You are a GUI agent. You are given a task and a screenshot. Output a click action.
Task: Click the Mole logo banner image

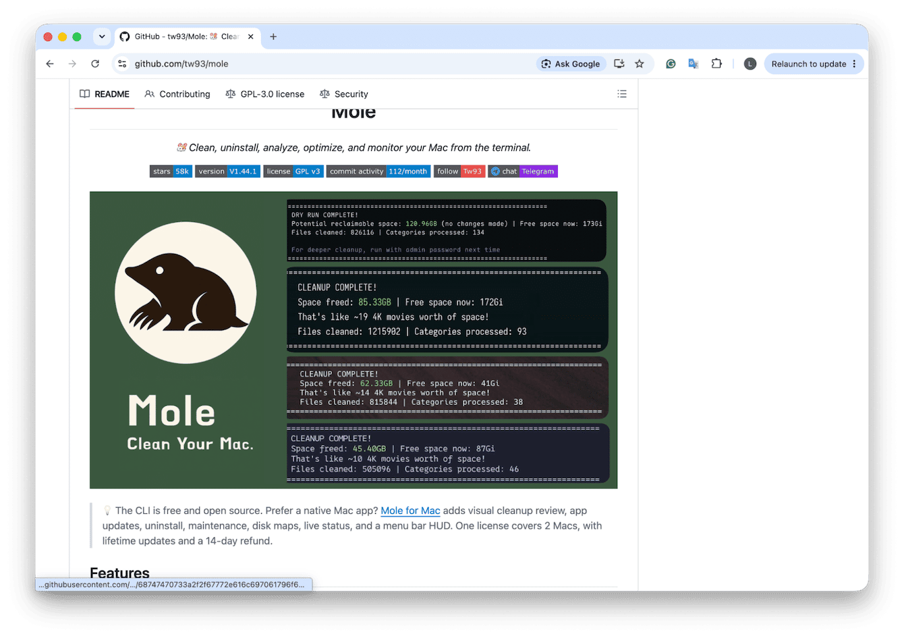[354, 340]
